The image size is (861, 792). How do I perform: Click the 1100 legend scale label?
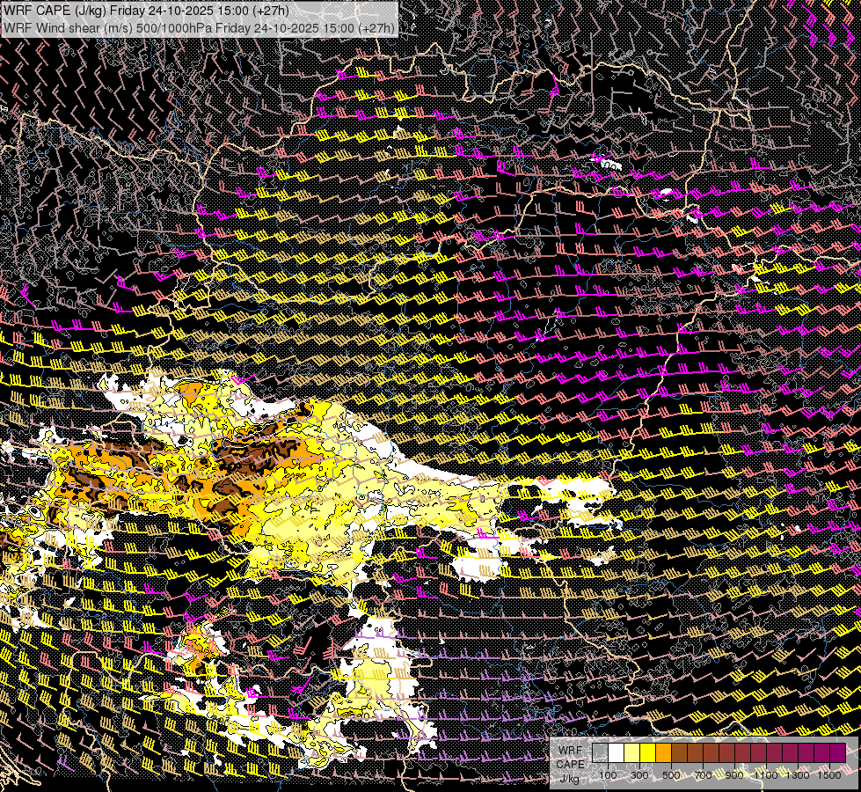pos(765,775)
